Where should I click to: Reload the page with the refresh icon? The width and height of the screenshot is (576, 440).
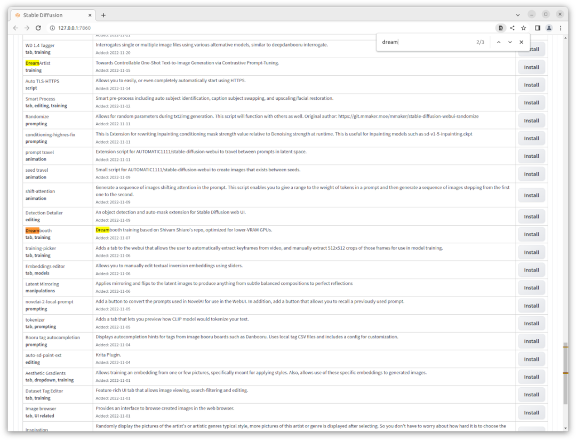click(x=38, y=28)
